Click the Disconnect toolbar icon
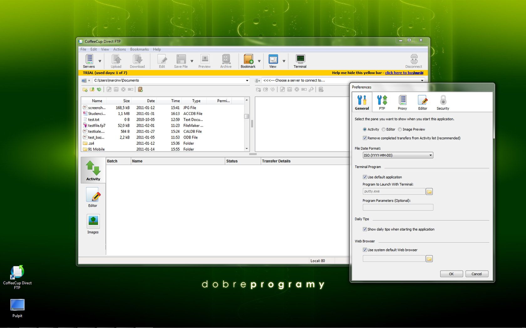Image resolution: width=526 pixels, height=328 pixels. (x=414, y=61)
